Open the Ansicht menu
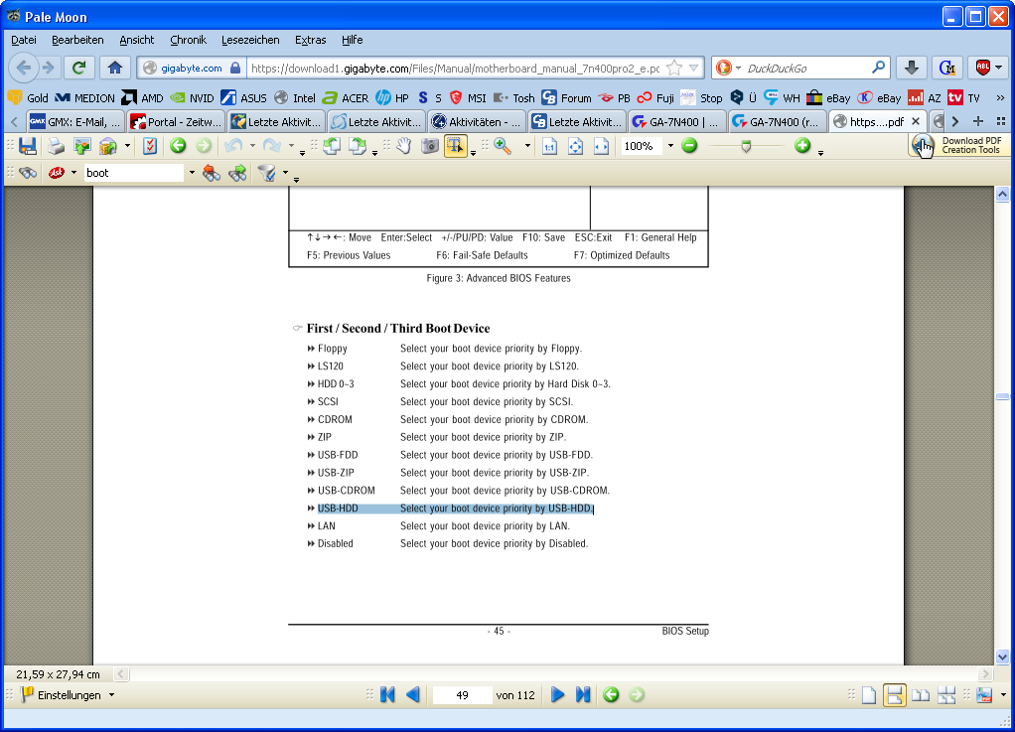Screen dimensions: 1015x732 coord(137,40)
